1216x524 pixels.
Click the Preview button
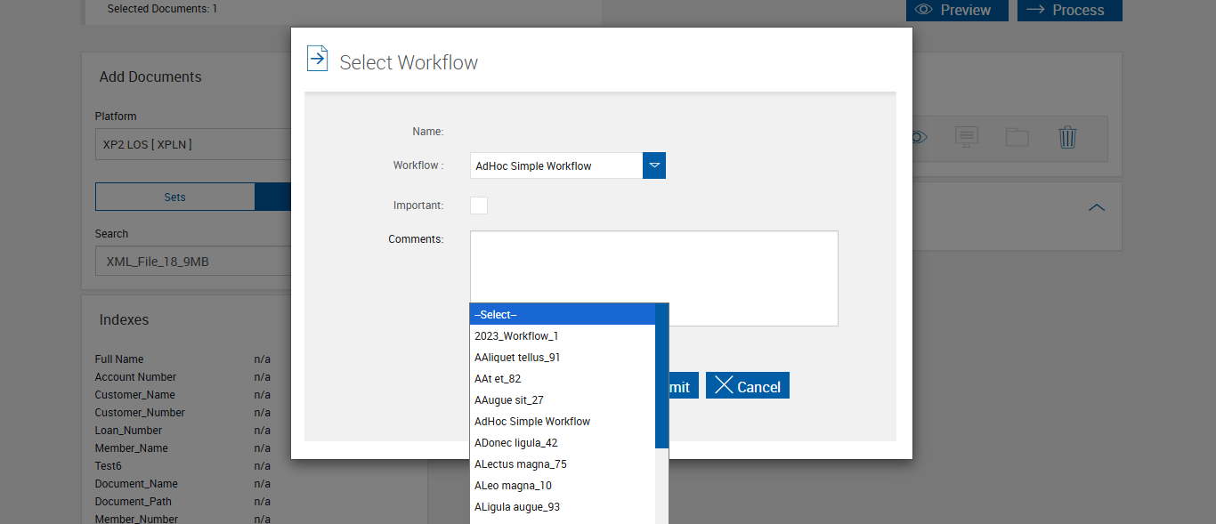957,10
